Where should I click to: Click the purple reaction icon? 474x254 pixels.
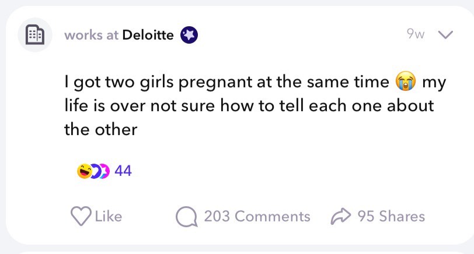(x=96, y=171)
